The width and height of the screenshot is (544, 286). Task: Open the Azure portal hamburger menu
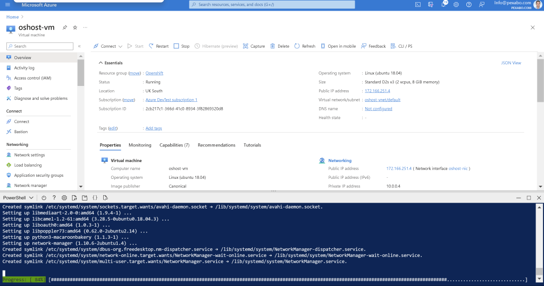pos(7,5)
